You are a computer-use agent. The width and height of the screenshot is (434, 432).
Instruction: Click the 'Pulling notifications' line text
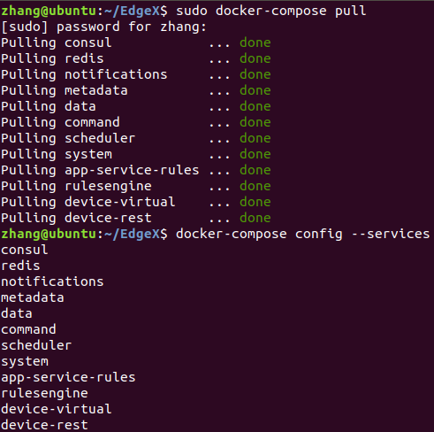click(x=84, y=75)
